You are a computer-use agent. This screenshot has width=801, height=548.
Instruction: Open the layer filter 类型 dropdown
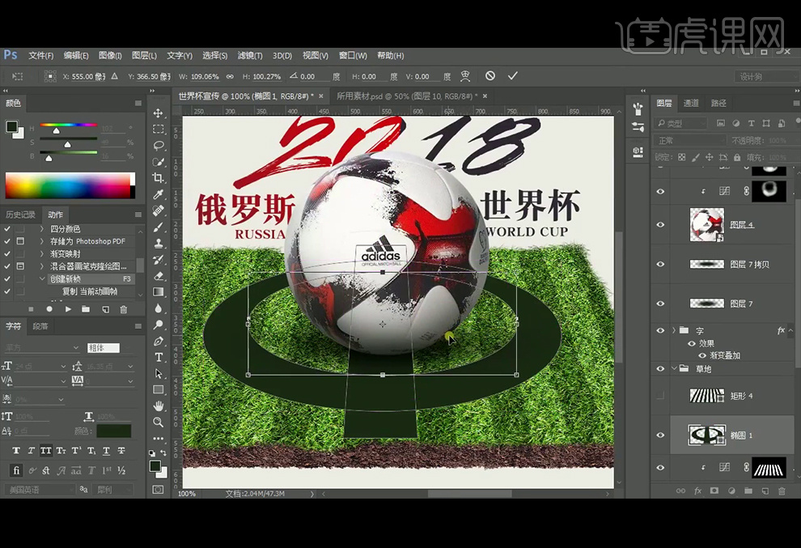click(680, 123)
